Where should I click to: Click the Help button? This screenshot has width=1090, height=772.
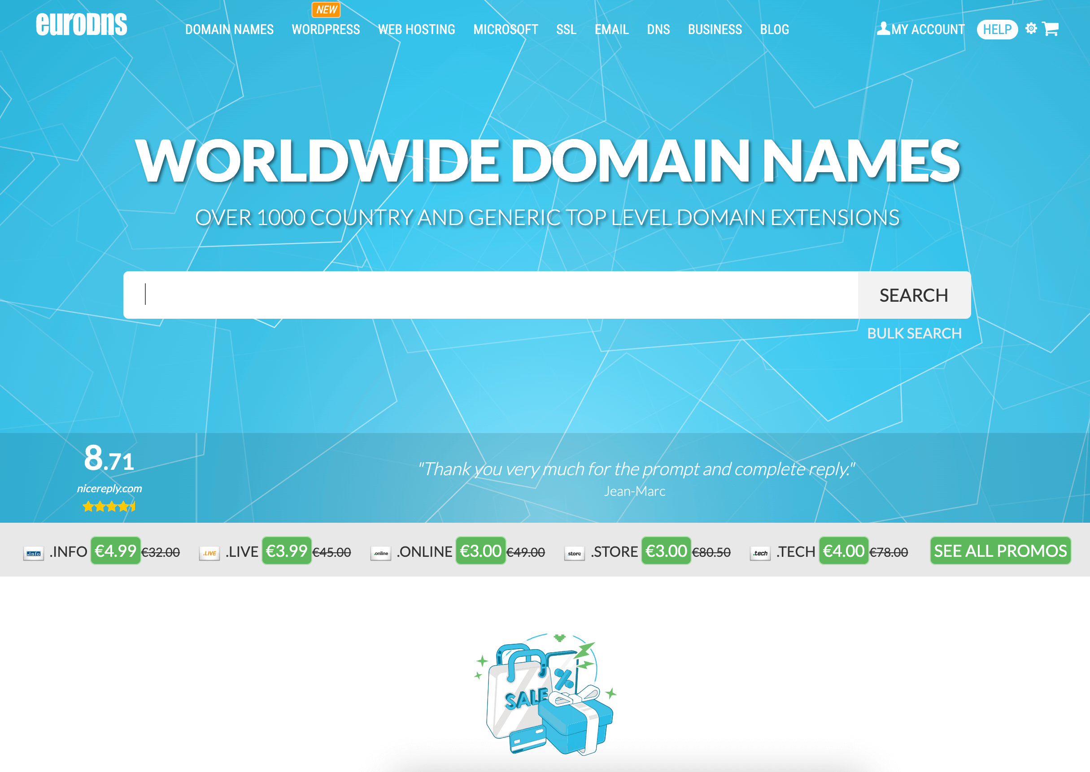click(x=997, y=30)
